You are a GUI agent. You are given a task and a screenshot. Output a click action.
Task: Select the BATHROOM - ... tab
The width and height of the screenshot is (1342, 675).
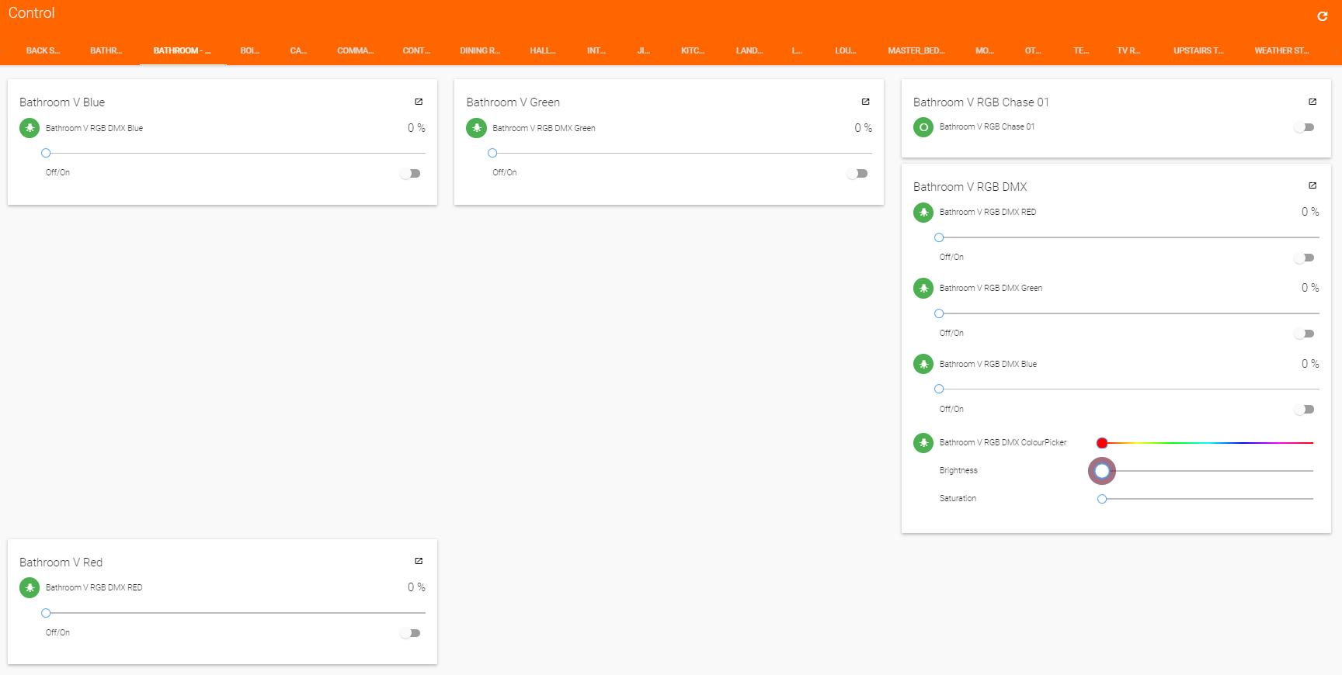click(183, 50)
